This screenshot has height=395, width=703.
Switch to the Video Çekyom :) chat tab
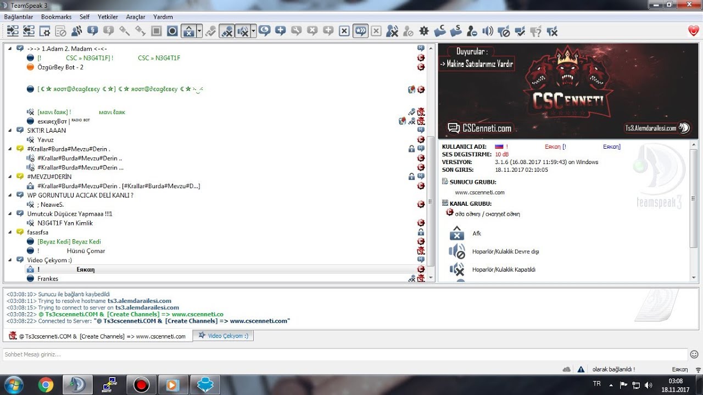tap(224, 336)
